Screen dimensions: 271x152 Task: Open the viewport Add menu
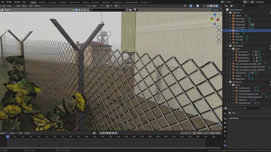point(31,6)
